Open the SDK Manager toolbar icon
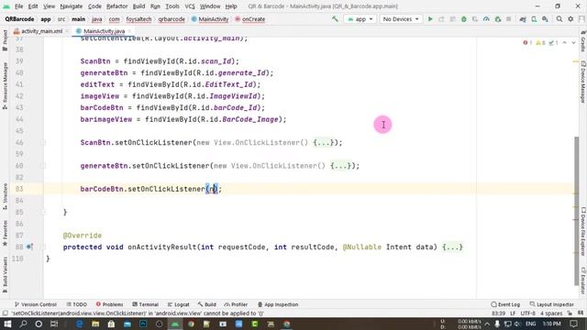The image size is (587, 330). pyautogui.click(x=545, y=18)
